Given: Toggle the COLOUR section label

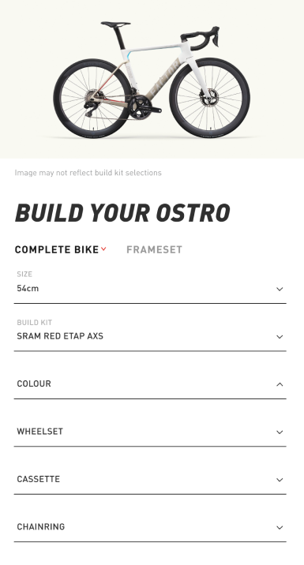Looking at the screenshot, I should click(x=34, y=384).
